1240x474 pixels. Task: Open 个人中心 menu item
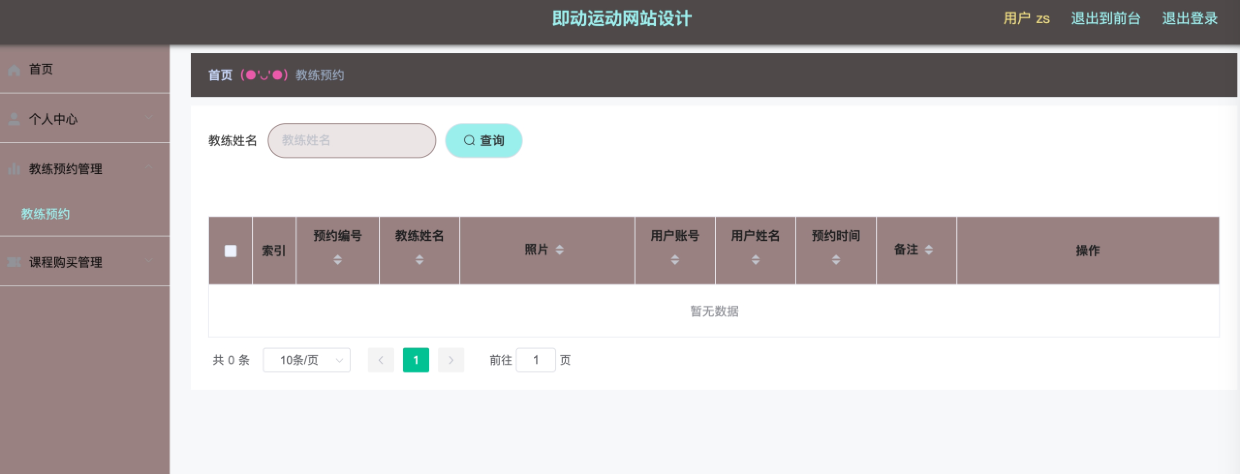(x=85, y=119)
